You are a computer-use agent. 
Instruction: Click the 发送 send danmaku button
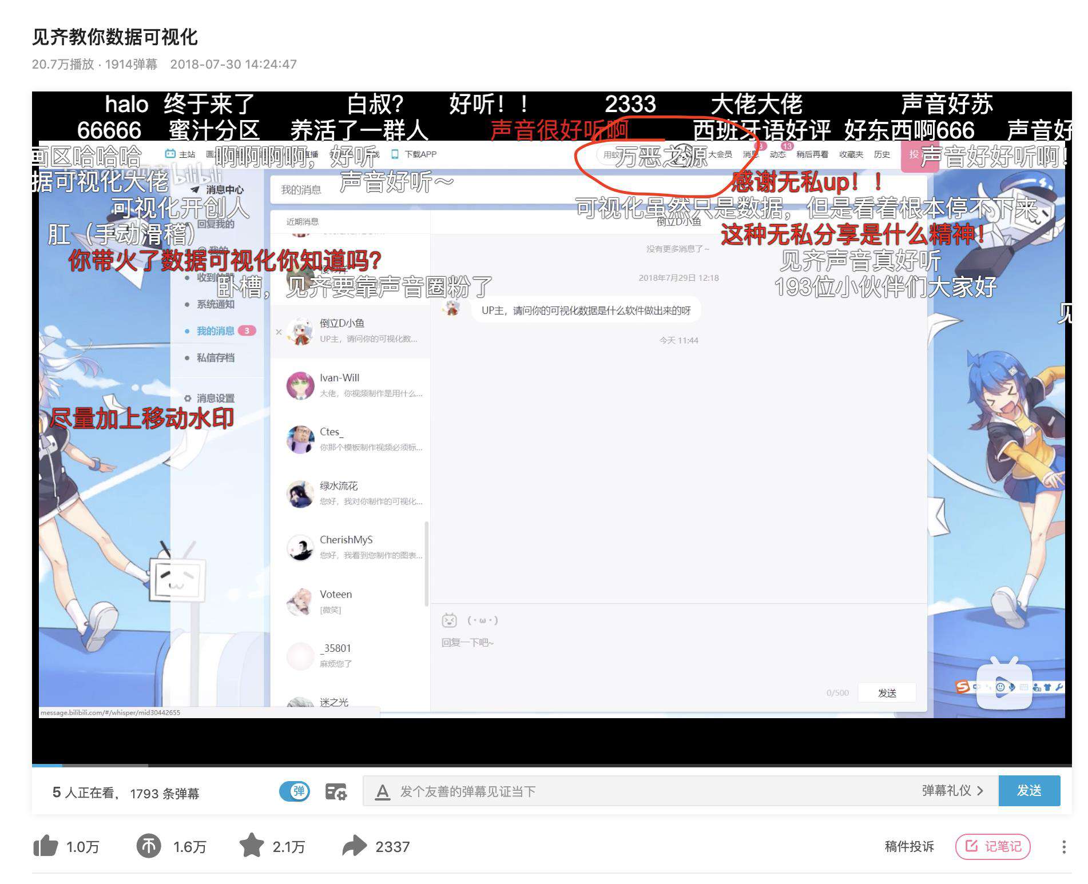tap(1029, 791)
